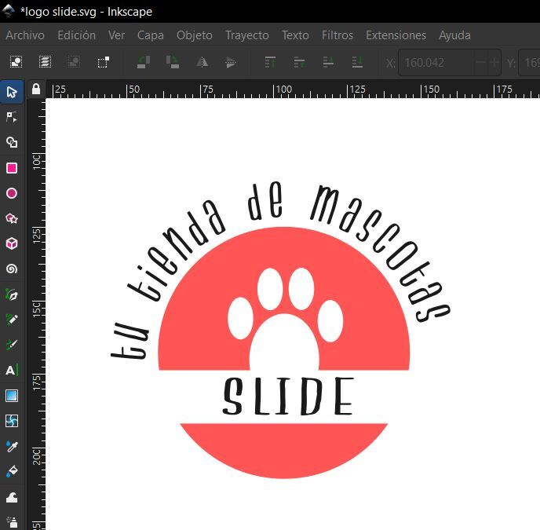Pick the Color Dropper tool

12,446
